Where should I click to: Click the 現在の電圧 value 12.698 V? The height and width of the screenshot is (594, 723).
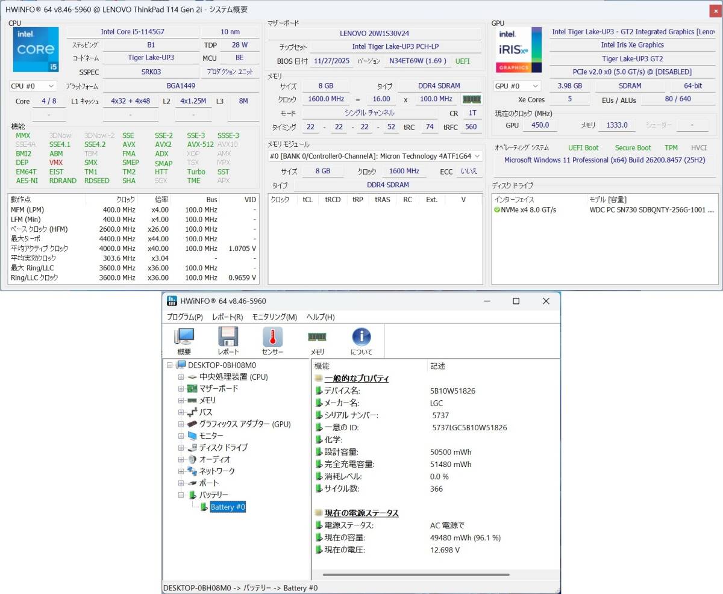(x=445, y=550)
